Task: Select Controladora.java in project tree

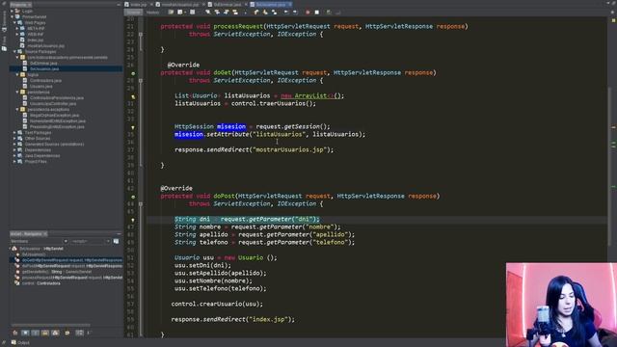Action: 45,81
